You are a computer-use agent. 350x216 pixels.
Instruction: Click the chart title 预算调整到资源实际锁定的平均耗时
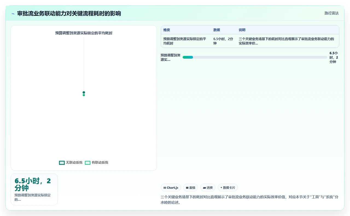pyautogui.click(x=84, y=33)
